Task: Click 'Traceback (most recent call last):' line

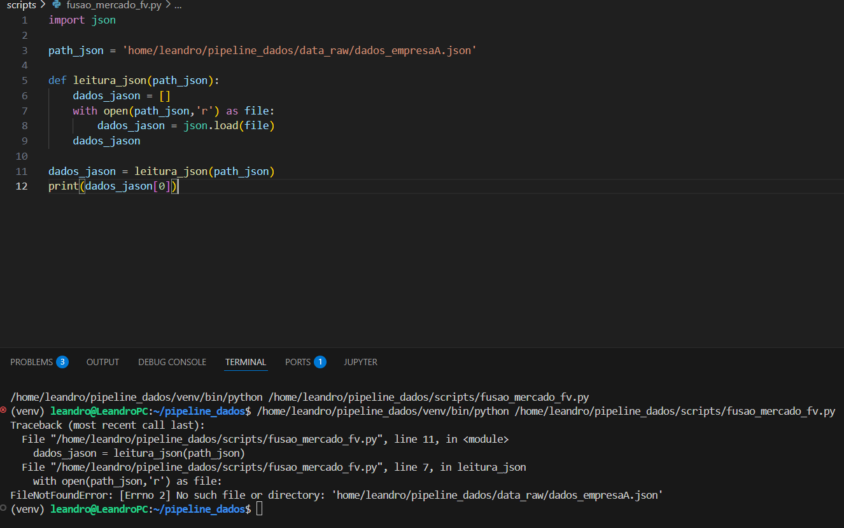Action: click(x=108, y=425)
